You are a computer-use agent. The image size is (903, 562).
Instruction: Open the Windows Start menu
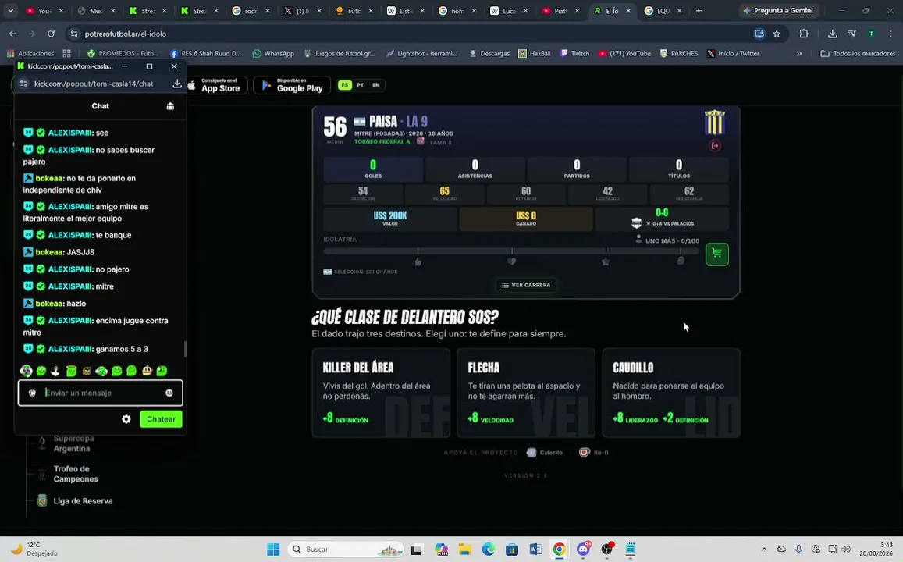273,550
